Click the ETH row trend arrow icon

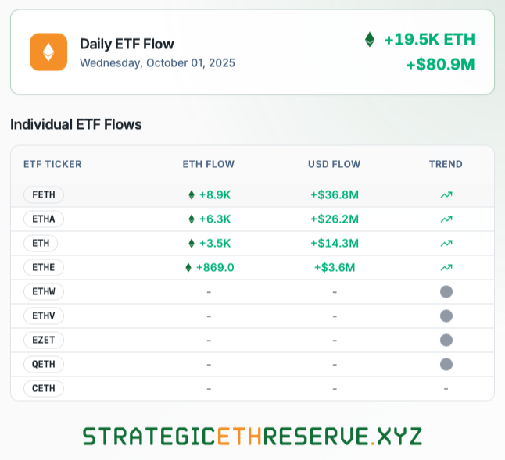click(446, 243)
